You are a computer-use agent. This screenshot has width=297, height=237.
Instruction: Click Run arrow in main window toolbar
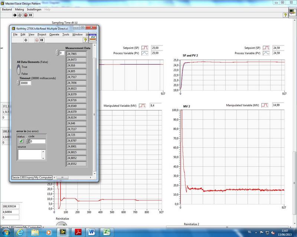click(x=14, y=15)
